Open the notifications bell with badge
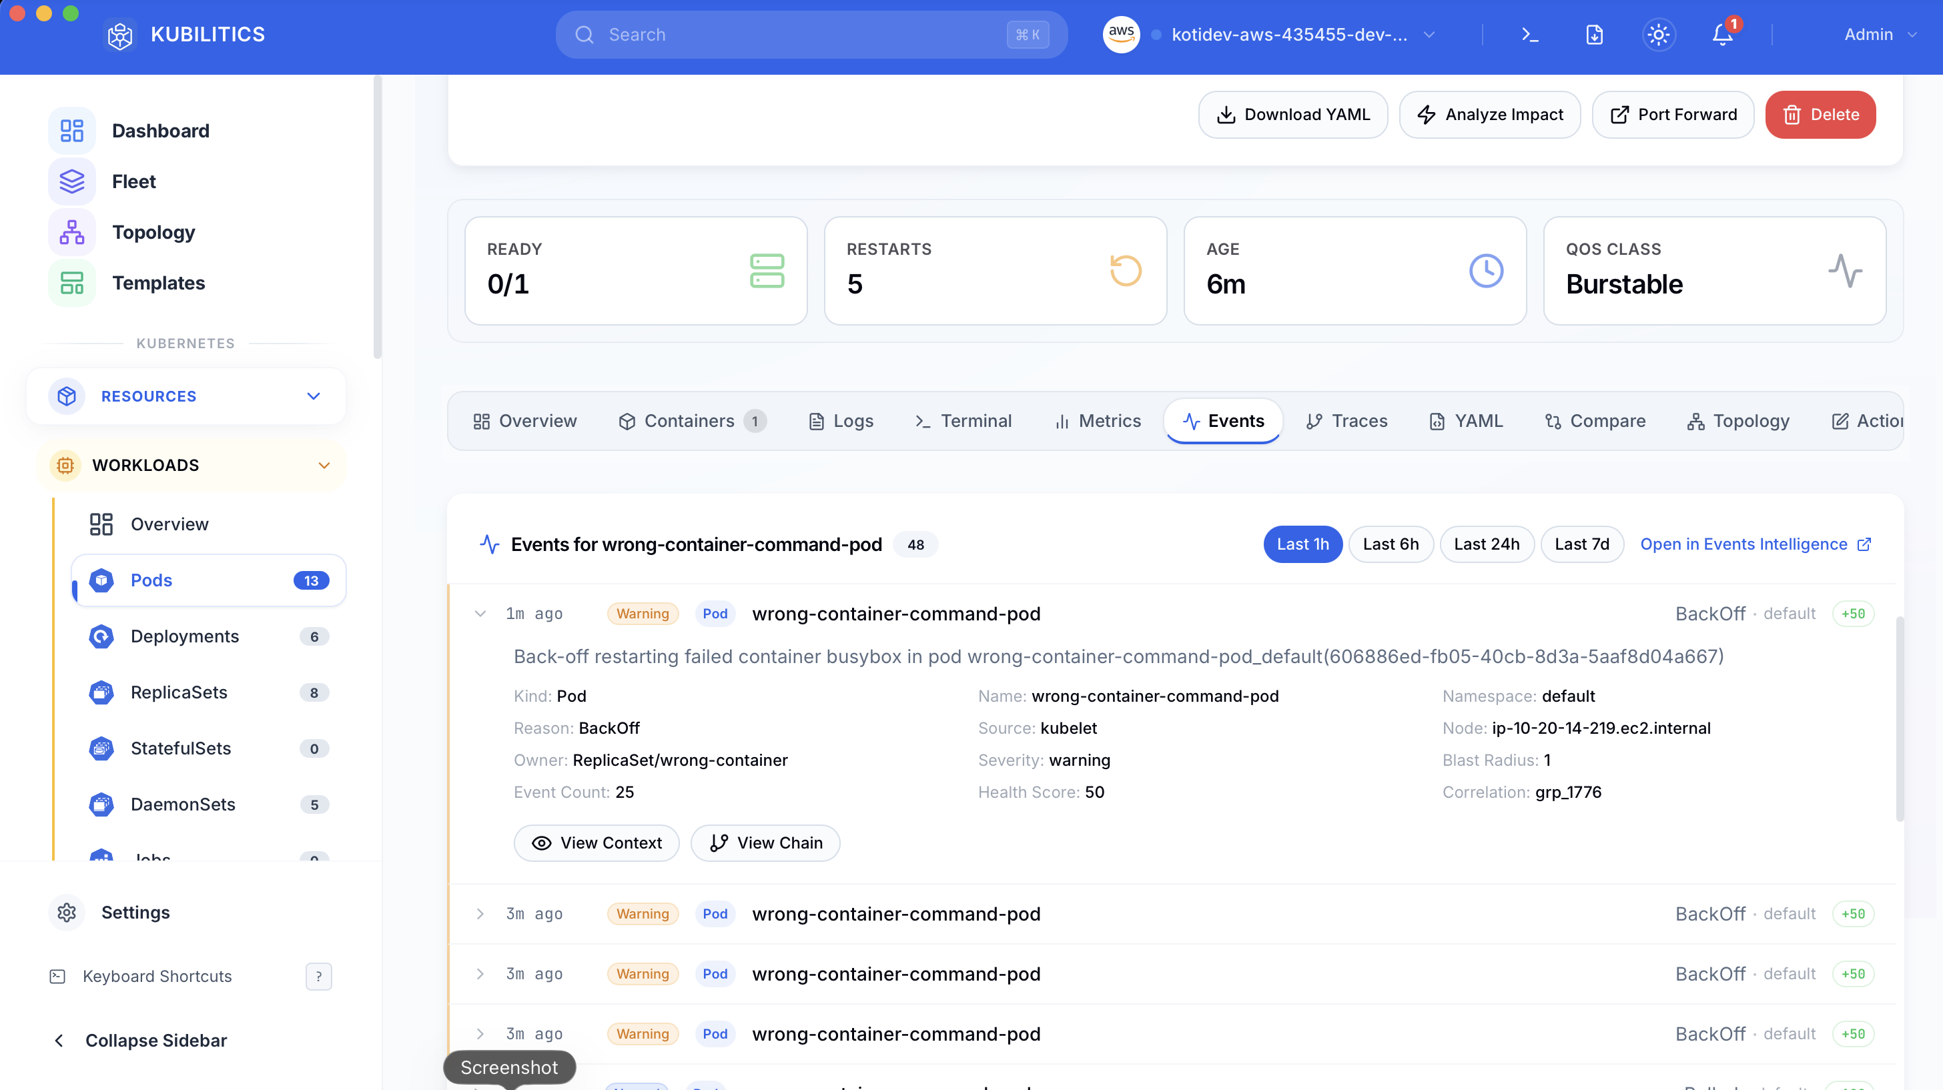The image size is (1943, 1090). (1721, 34)
